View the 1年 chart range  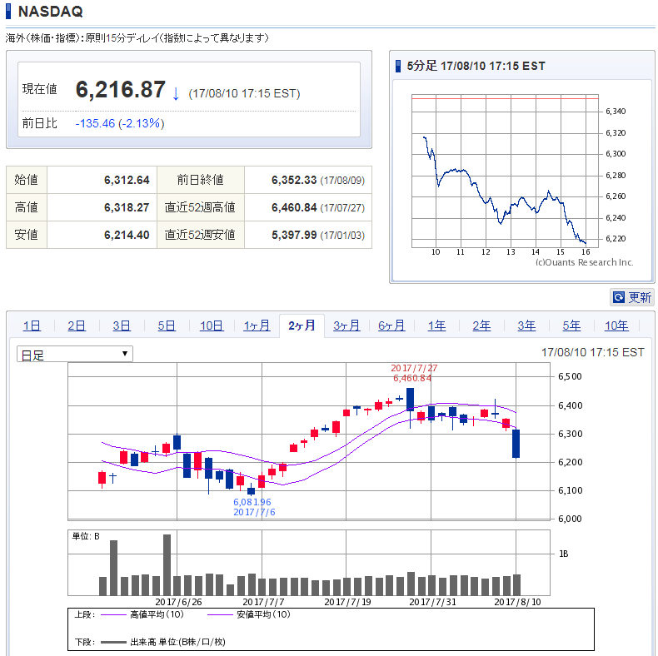tap(436, 326)
